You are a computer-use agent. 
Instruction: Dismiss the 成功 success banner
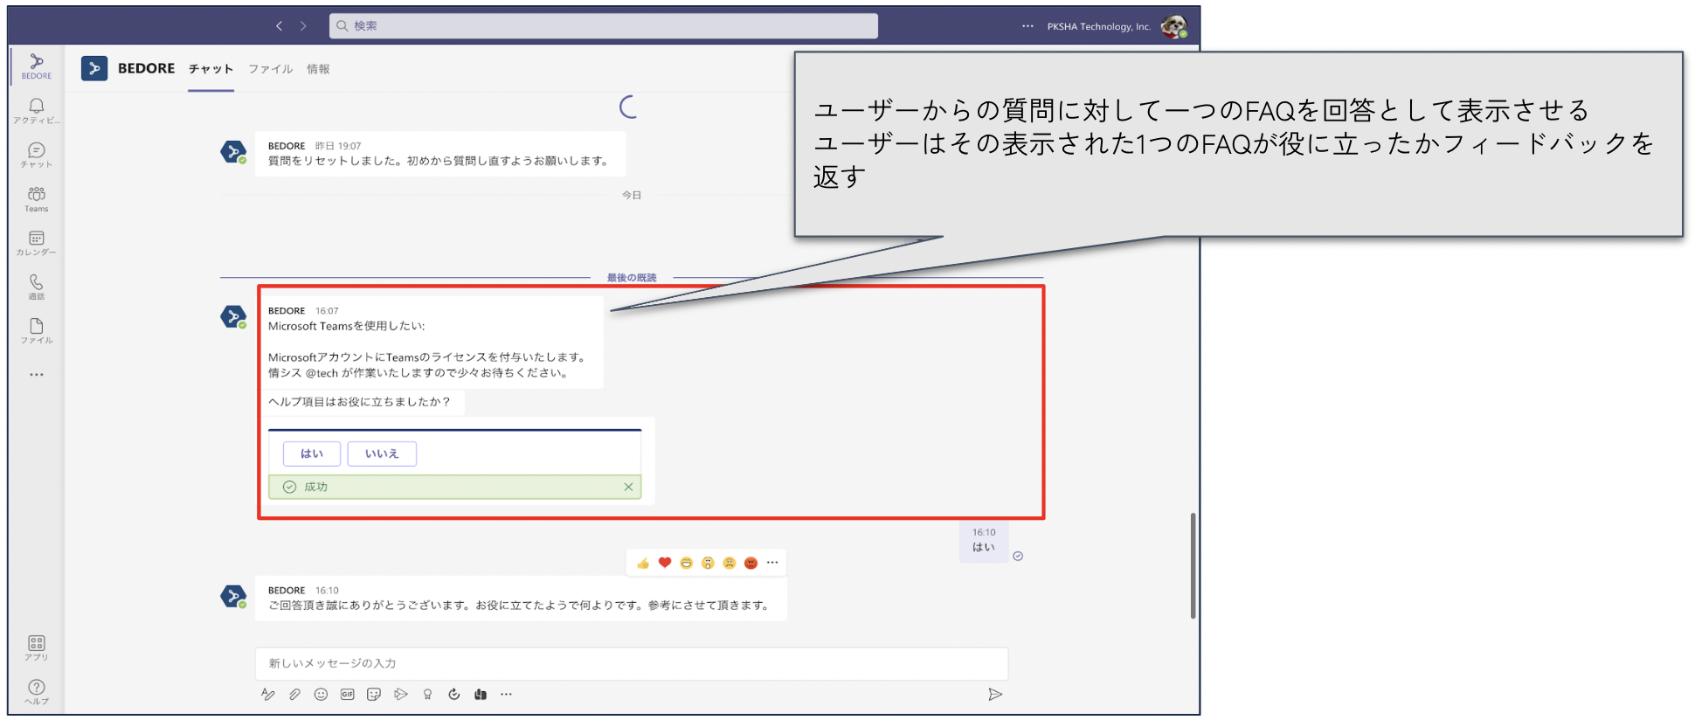pos(628,487)
